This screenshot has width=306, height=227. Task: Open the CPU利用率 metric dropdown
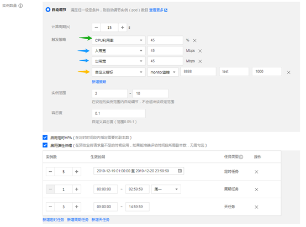tap(119, 40)
